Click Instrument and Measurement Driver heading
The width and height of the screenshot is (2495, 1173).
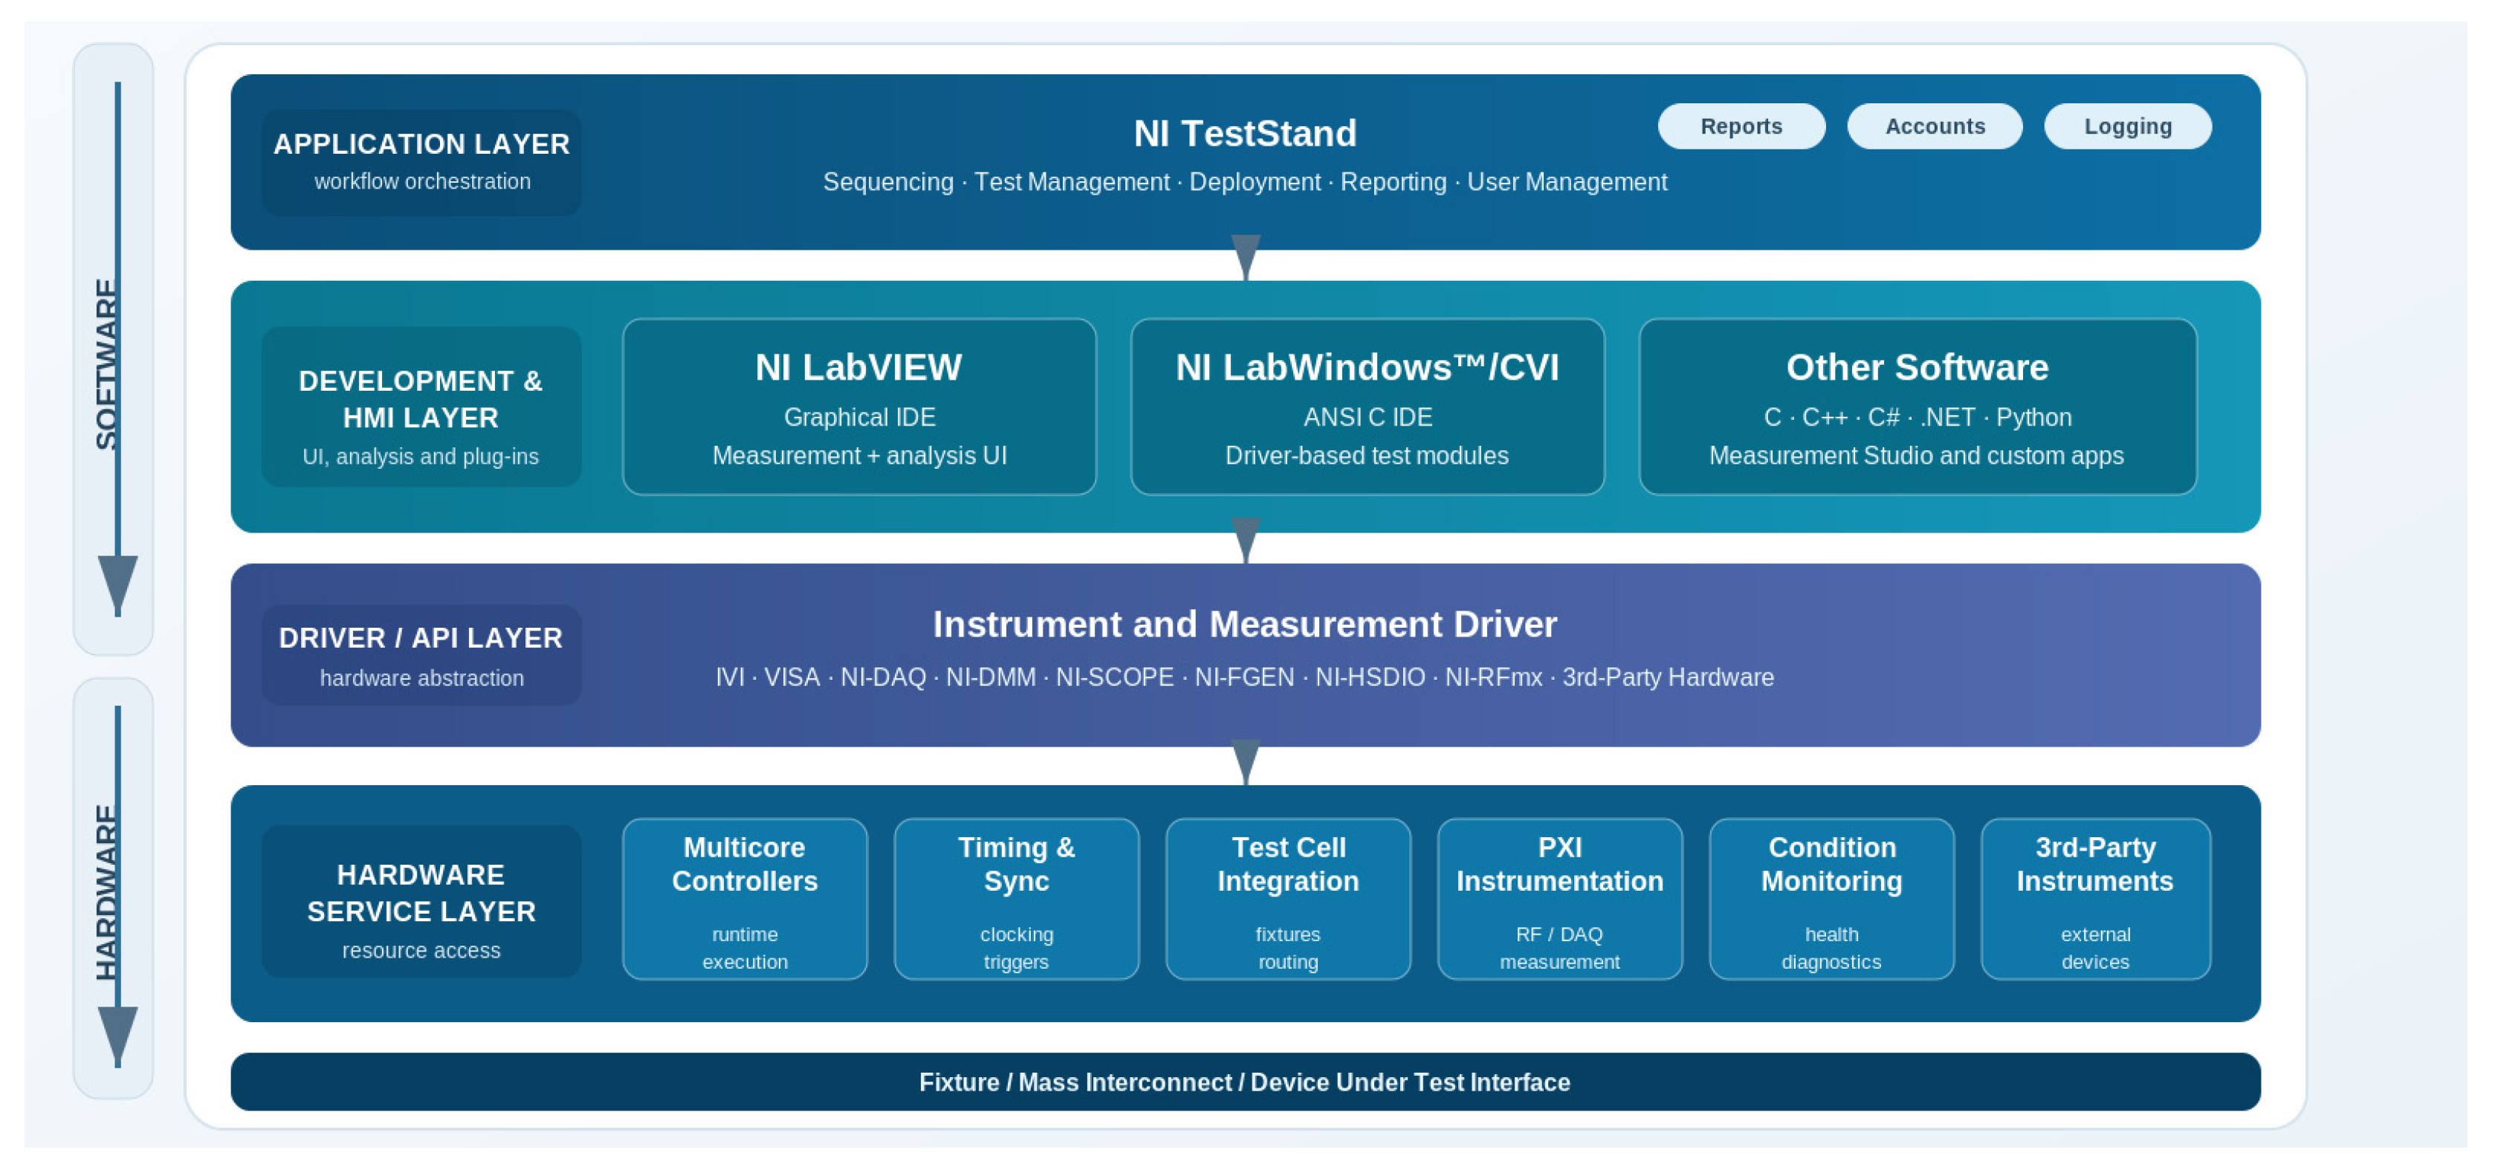pos(1245,624)
